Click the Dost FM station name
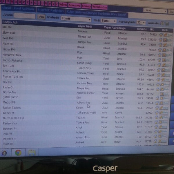Image resolution: width=174 pixels, height=174 pixels. pos(8,144)
